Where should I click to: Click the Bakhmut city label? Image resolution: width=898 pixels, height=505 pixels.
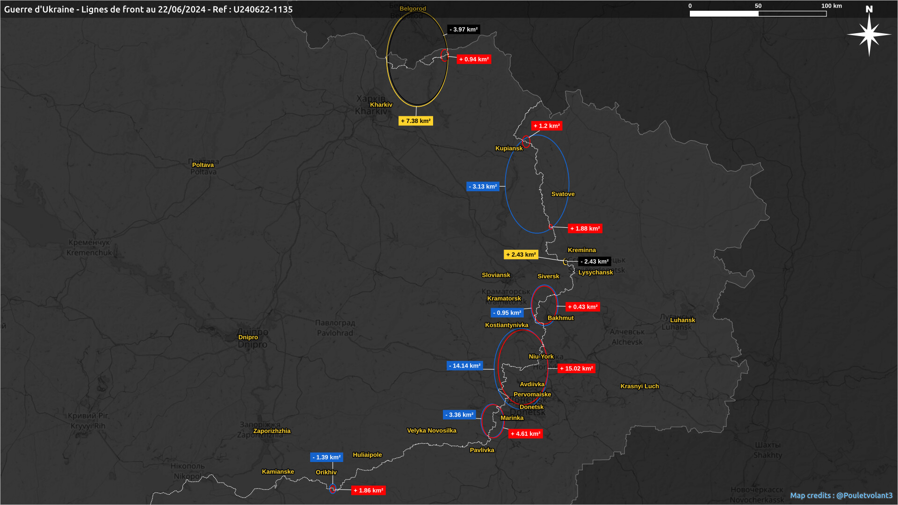pyautogui.click(x=560, y=318)
